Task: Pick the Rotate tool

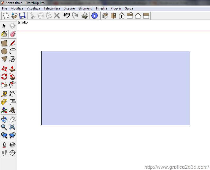Action: point(4,77)
